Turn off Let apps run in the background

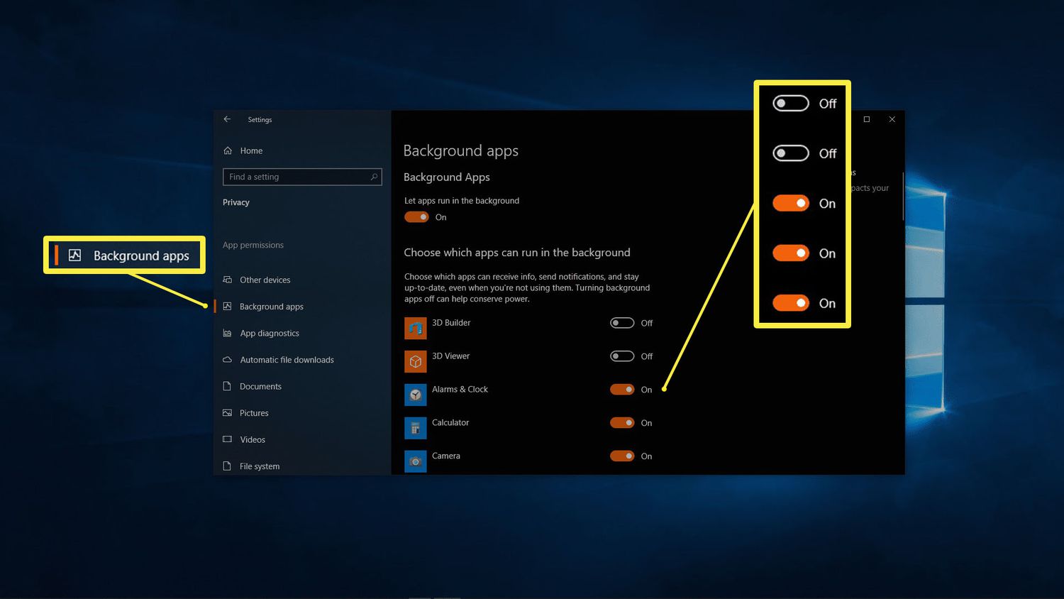point(416,217)
